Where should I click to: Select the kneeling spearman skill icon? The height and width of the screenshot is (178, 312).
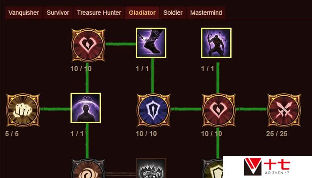pyautogui.click(x=216, y=43)
